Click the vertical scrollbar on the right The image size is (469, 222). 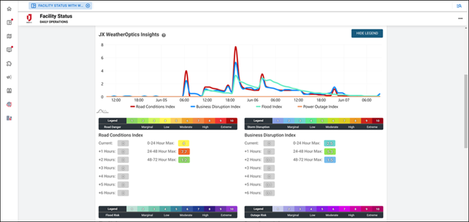[465, 112]
